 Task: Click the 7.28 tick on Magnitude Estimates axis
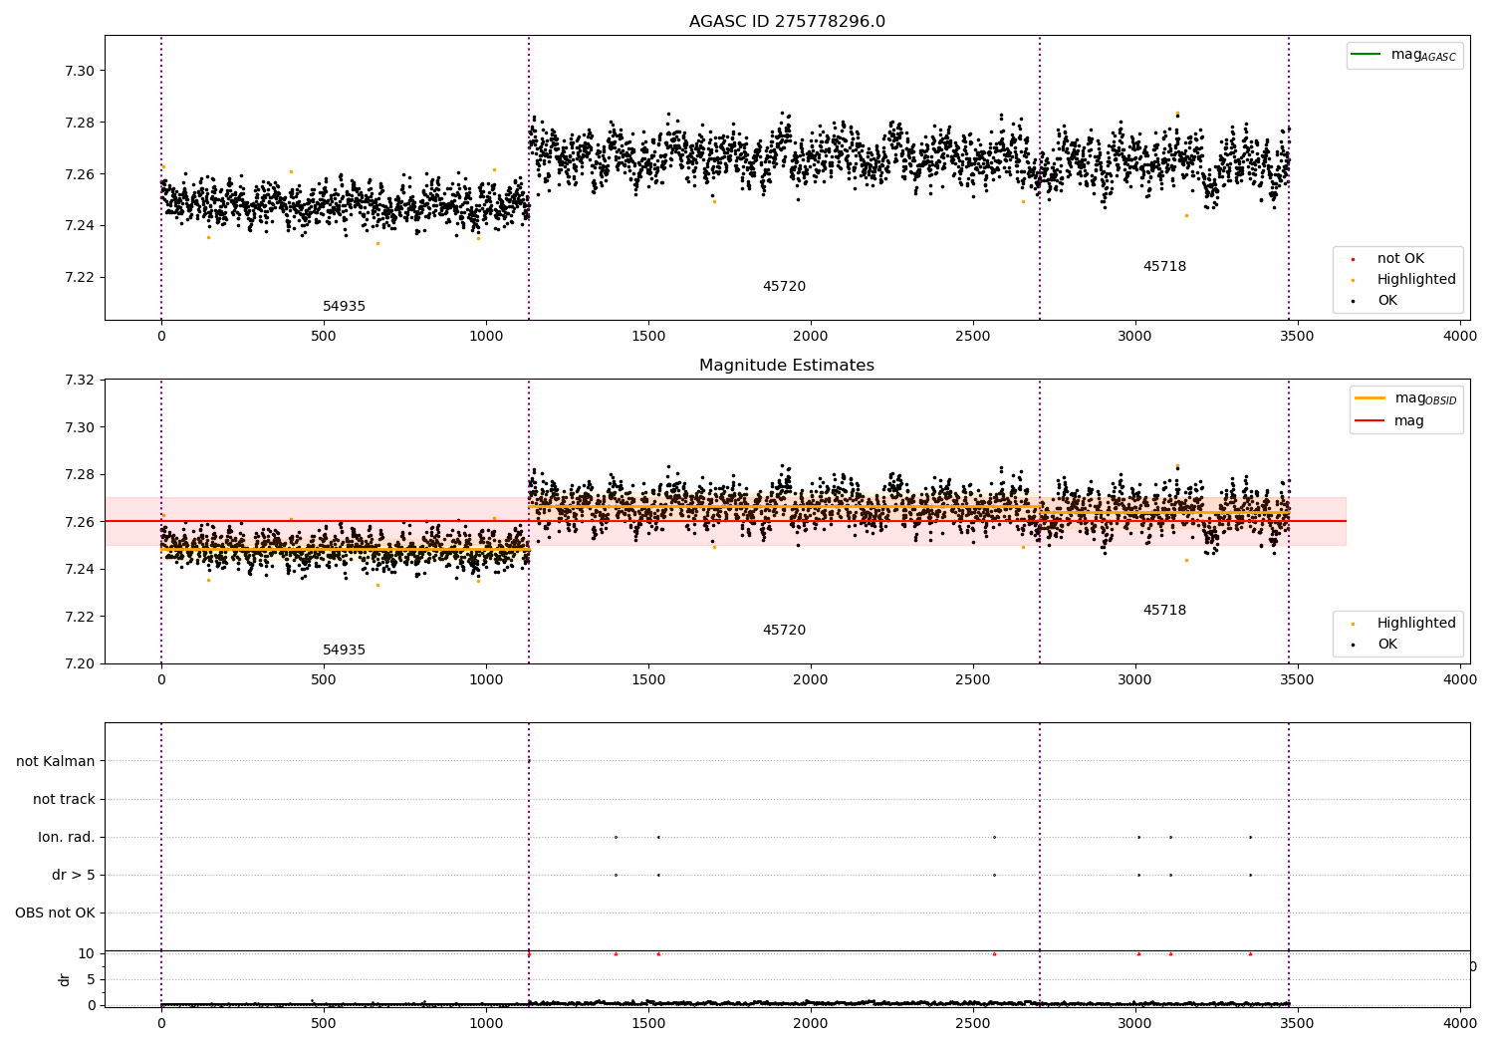pyautogui.click(x=80, y=475)
